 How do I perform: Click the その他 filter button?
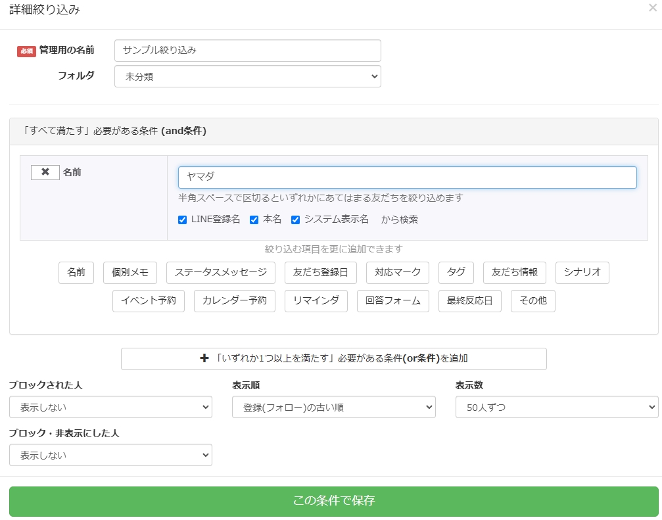point(532,301)
